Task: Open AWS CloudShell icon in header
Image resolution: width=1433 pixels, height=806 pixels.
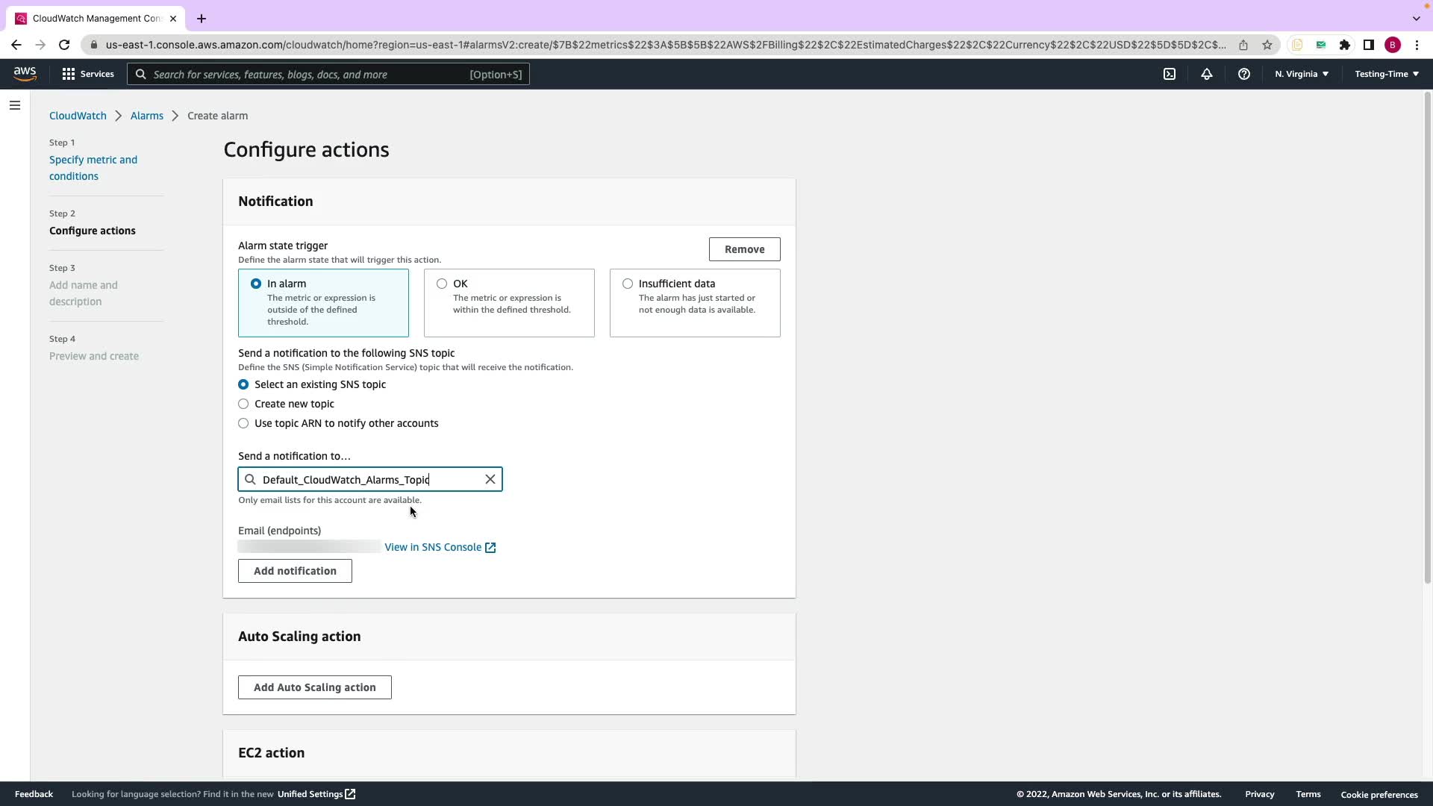Action: coord(1170,74)
